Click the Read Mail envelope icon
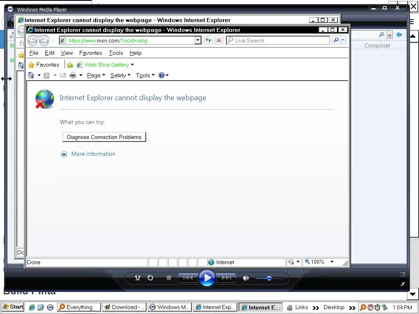The image size is (419, 314). click(63, 75)
